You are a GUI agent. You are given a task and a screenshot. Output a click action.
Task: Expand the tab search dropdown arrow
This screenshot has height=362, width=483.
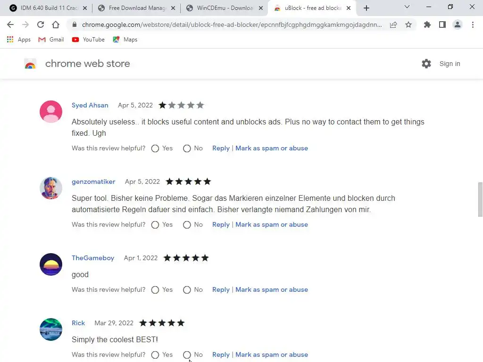(407, 7)
